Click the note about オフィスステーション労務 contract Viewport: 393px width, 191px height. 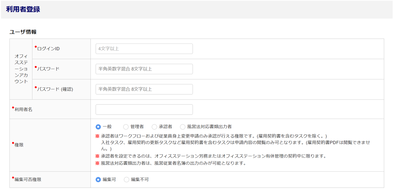coord(213,156)
